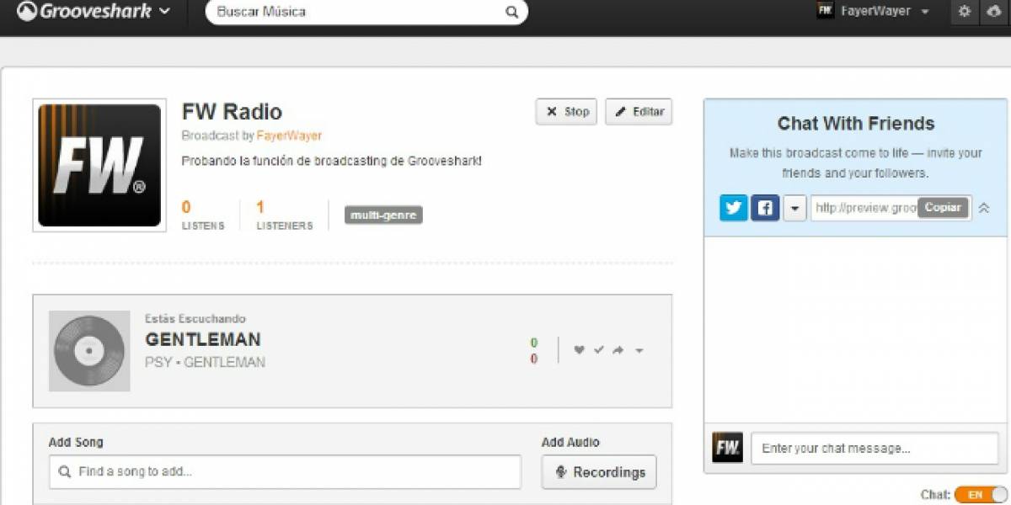Open the Grooveshark logo menu
1011x505 pixels.
94,12
